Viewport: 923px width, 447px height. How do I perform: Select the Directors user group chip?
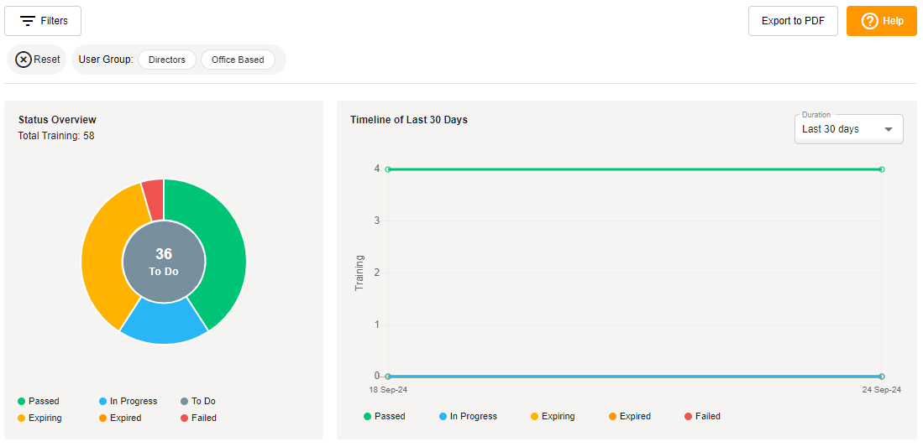pyautogui.click(x=166, y=60)
